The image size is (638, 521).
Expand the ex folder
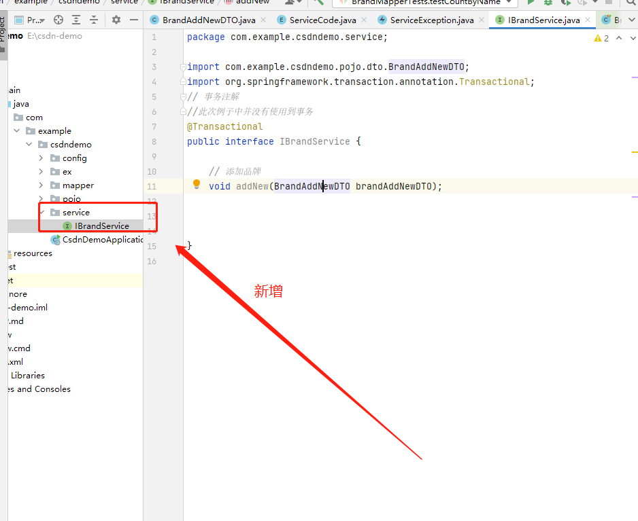[41, 171]
